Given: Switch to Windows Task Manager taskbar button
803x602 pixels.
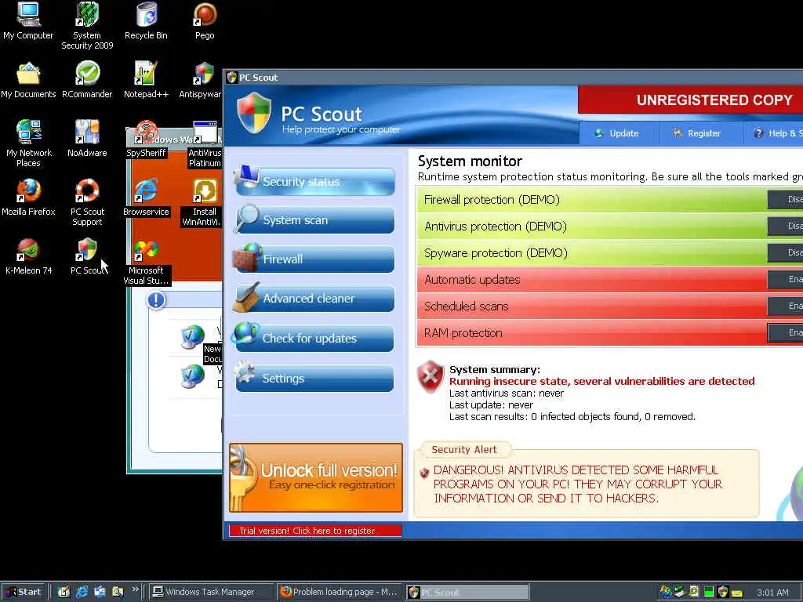Looking at the screenshot, I should tap(212, 592).
